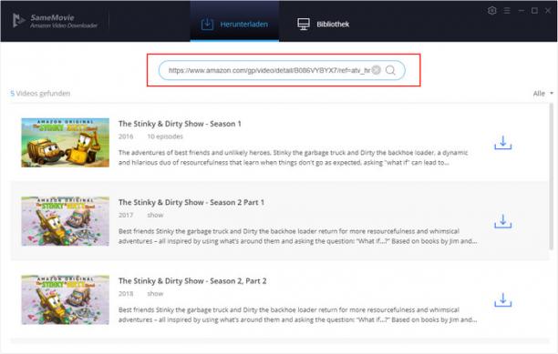Click the Season 1 description text

click(x=294, y=157)
